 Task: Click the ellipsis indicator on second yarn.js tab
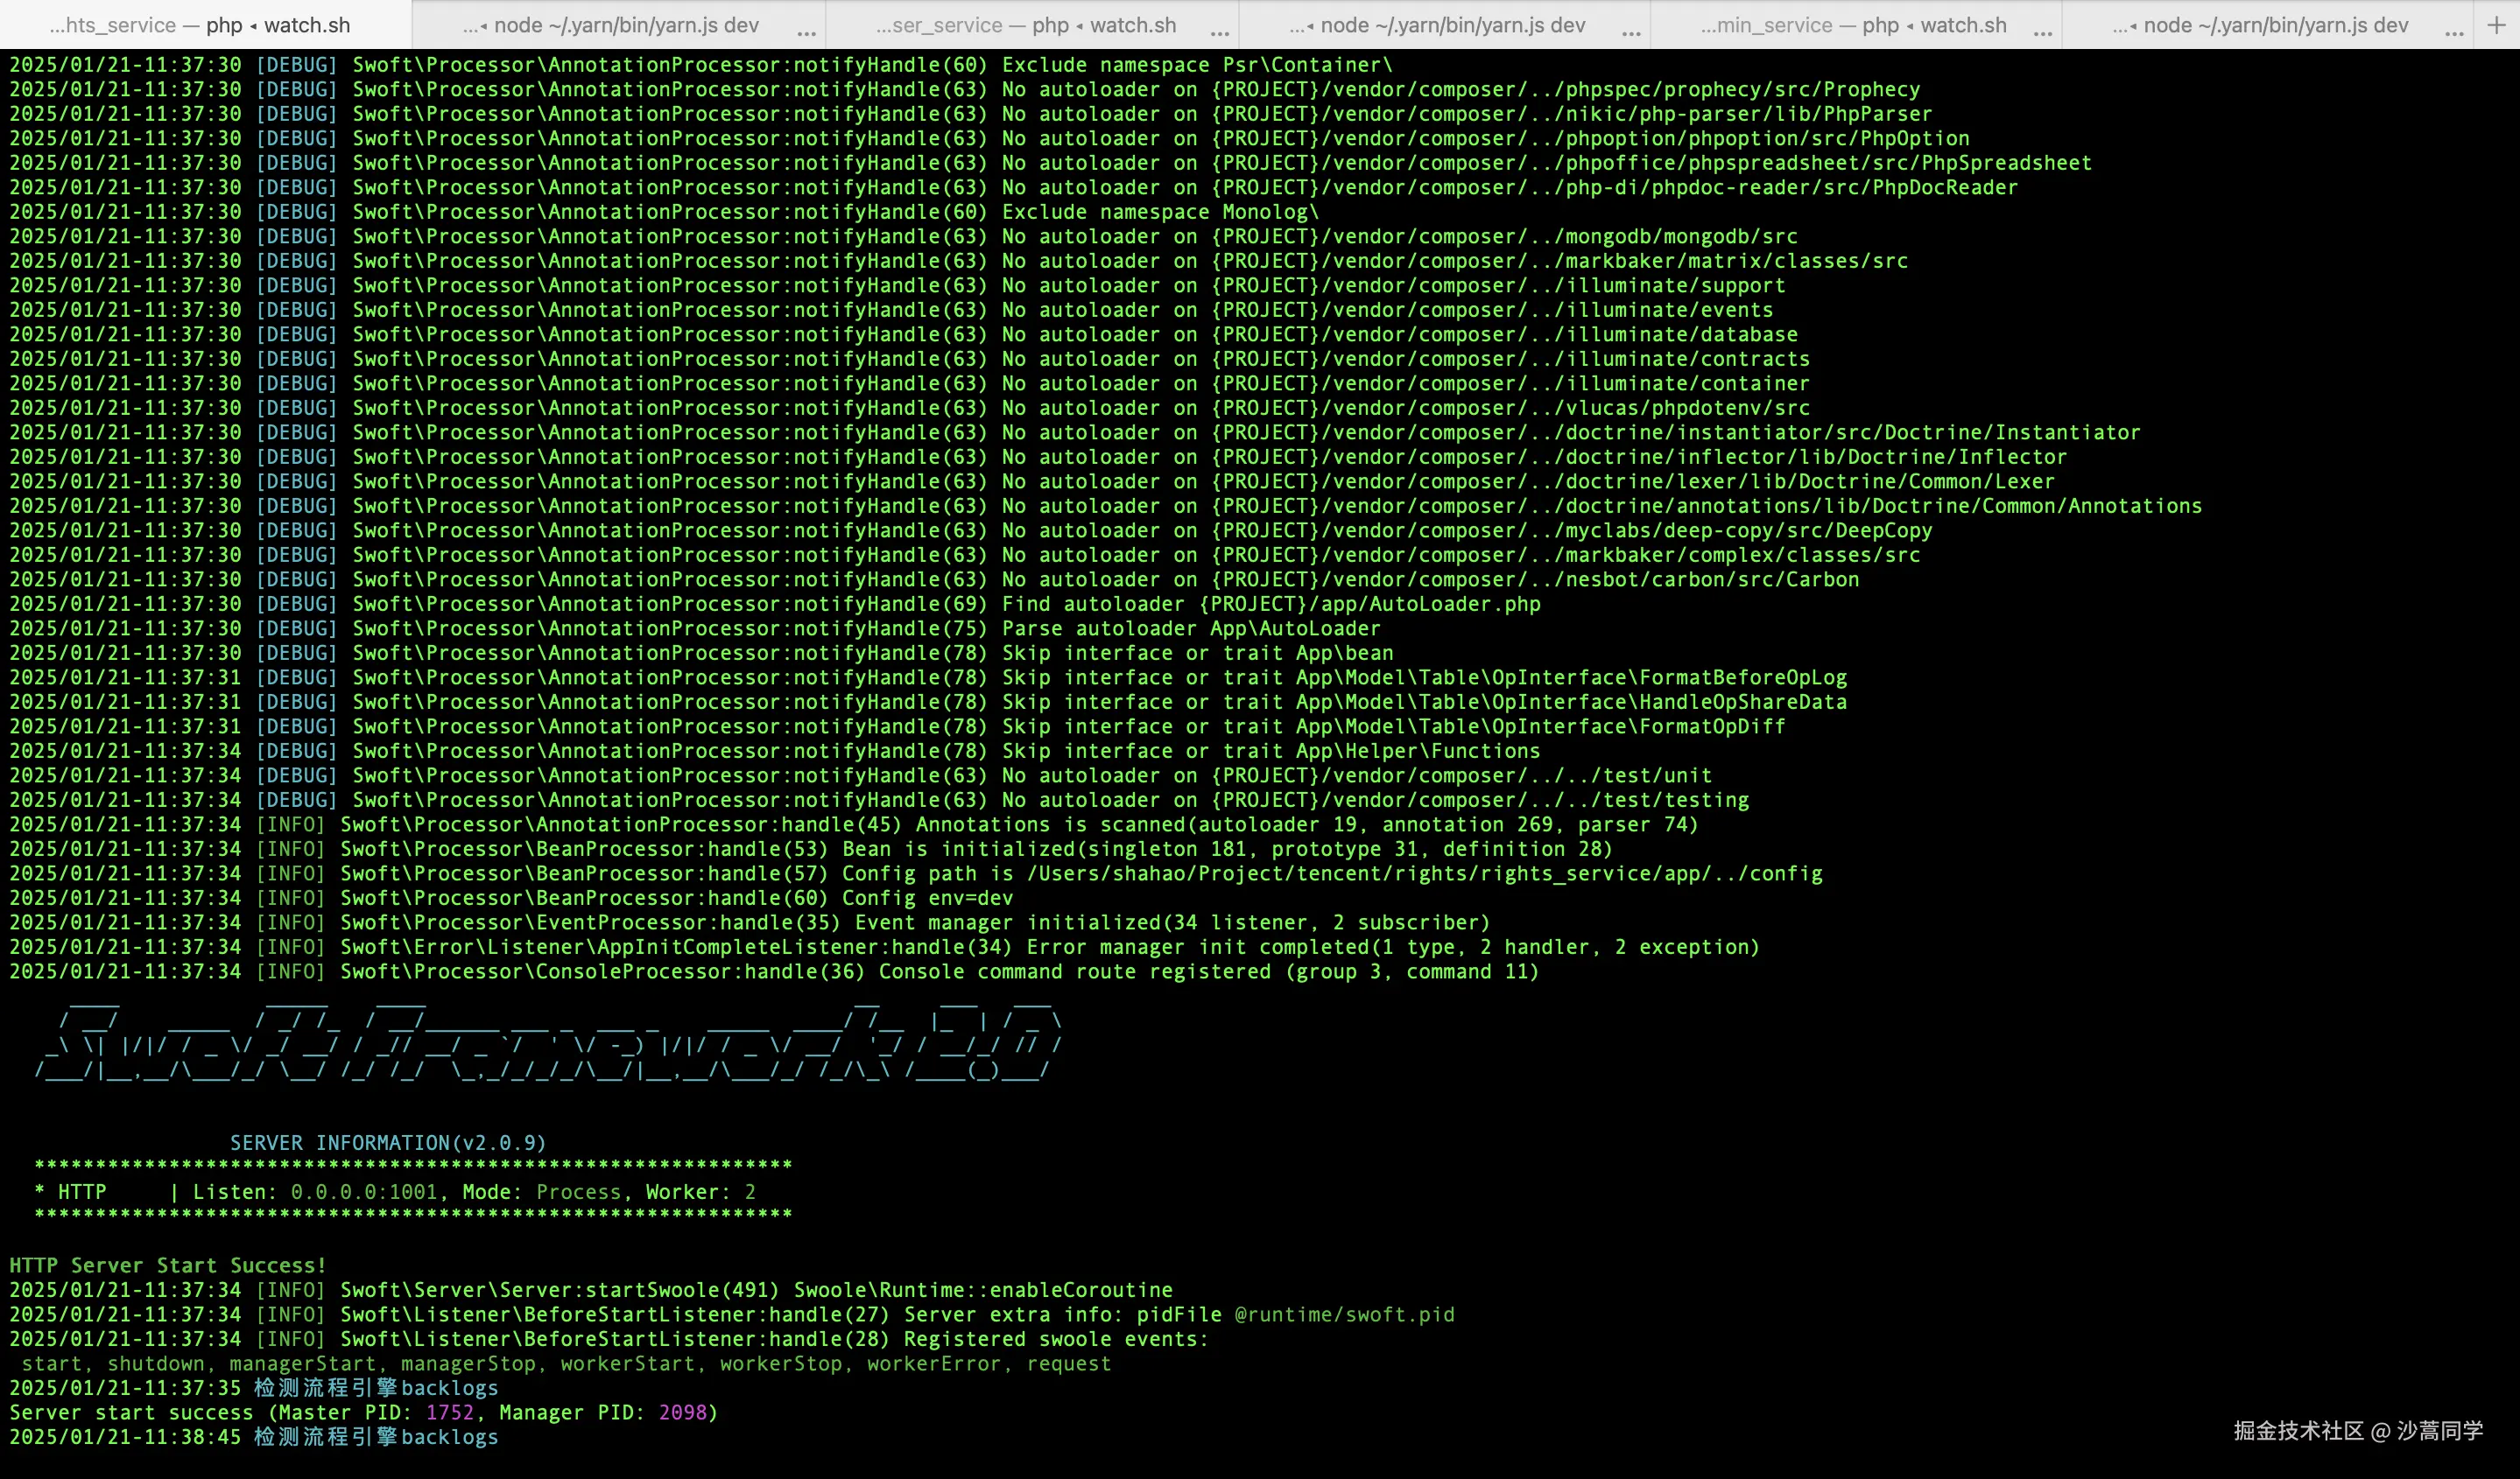[1631, 33]
